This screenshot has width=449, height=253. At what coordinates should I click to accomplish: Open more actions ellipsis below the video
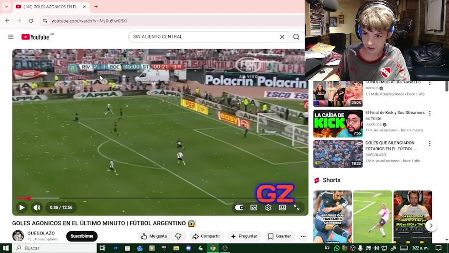click(303, 236)
